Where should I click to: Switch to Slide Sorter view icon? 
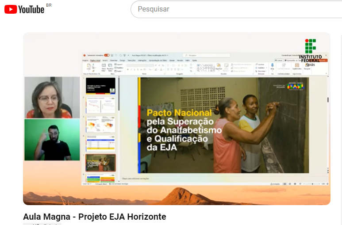(290, 183)
